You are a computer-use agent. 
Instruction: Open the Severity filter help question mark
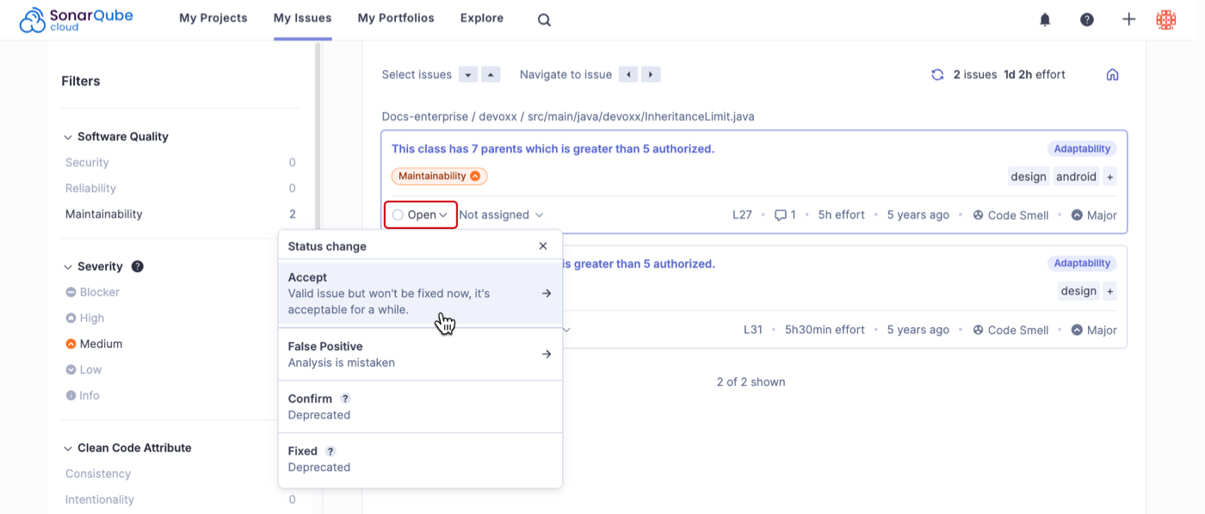137,266
